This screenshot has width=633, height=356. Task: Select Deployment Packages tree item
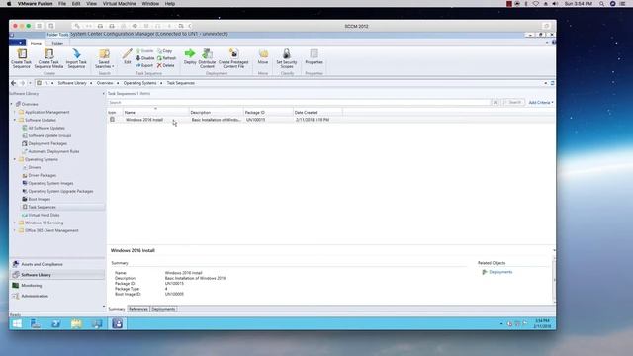point(47,143)
